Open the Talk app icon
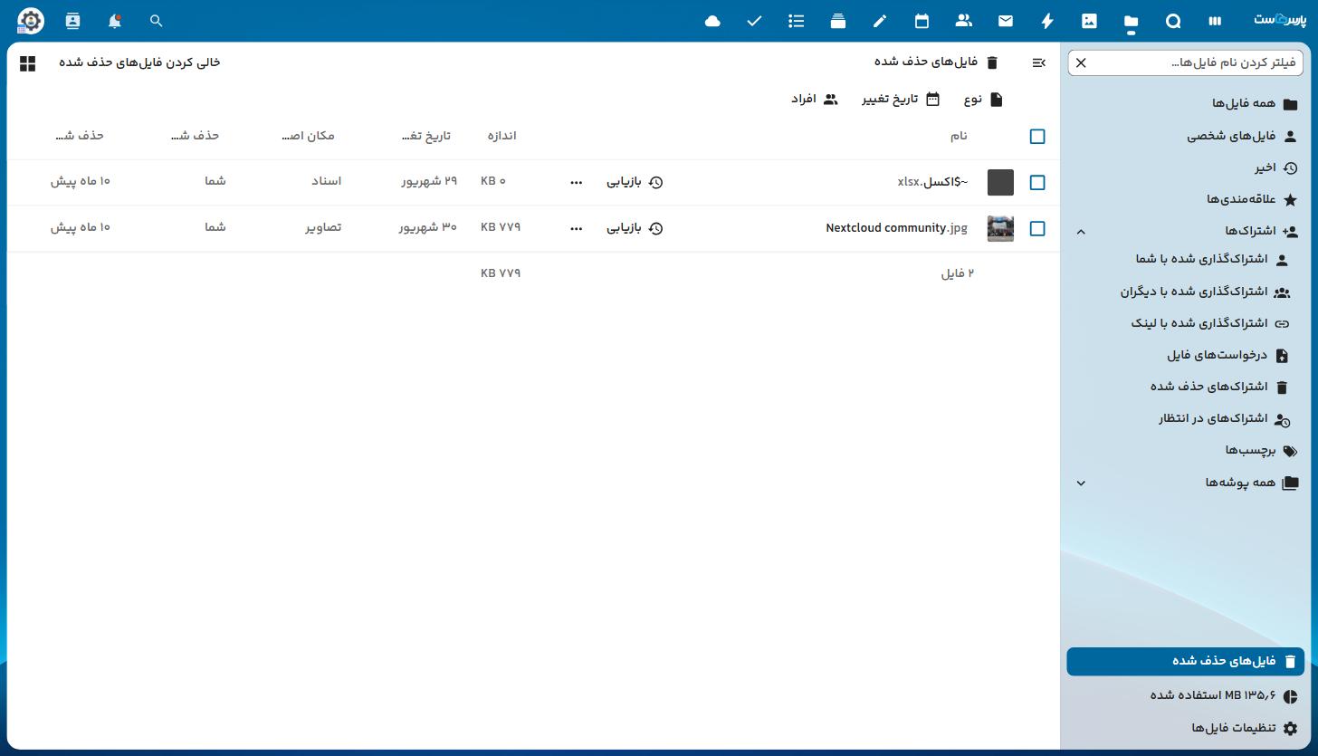1318x756 pixels. coord(1173,21)
